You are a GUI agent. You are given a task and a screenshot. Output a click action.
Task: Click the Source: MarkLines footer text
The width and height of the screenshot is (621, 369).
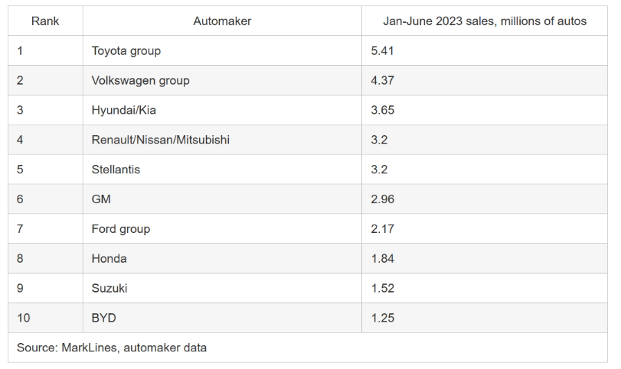click(x=112, y=348)
